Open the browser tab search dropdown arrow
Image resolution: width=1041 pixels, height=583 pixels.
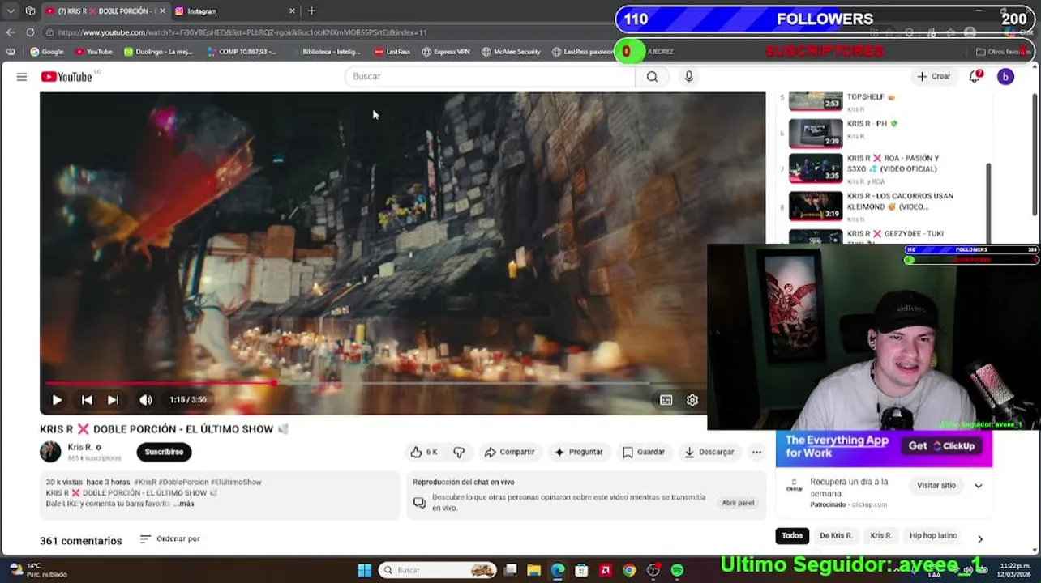(x=11, y=11)
